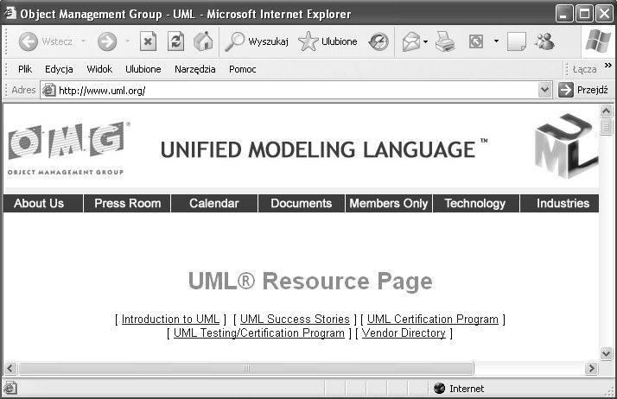Click the horizontal scrollbar right arrow
The image size is (617, 399).
tap(591, 368)
